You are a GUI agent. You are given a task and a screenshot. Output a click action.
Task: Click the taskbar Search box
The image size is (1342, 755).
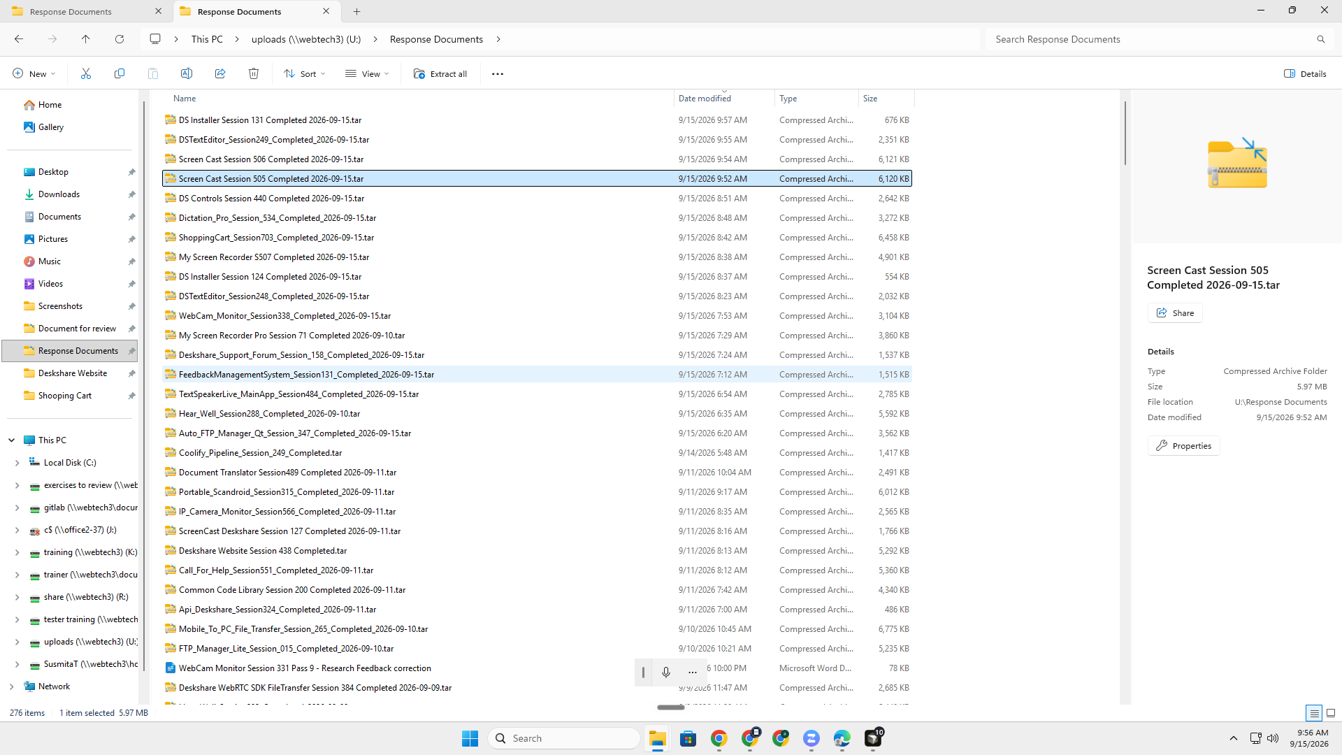click(564, 738)
